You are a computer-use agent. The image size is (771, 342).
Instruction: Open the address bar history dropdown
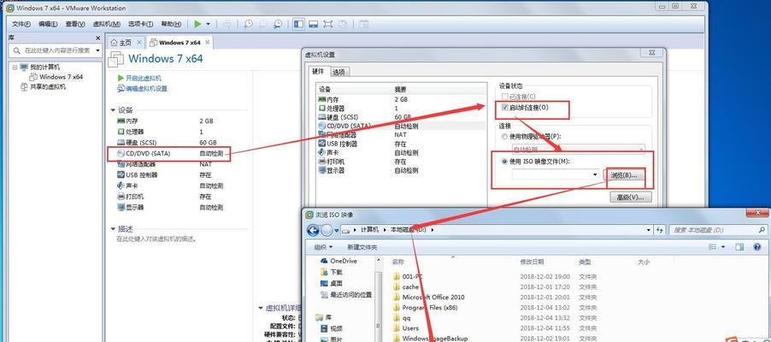point(649,230)
